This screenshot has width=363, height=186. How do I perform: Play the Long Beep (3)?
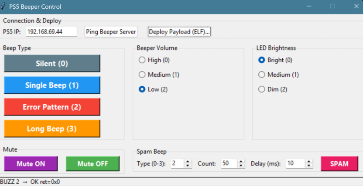pyautogui.click(x=52, y=129)
